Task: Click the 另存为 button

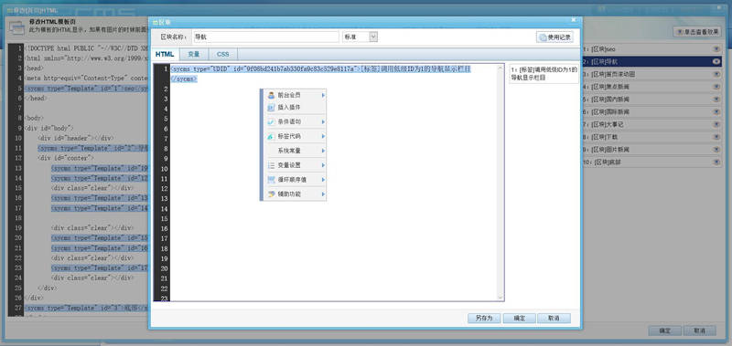Action: (x=484, y=318)
